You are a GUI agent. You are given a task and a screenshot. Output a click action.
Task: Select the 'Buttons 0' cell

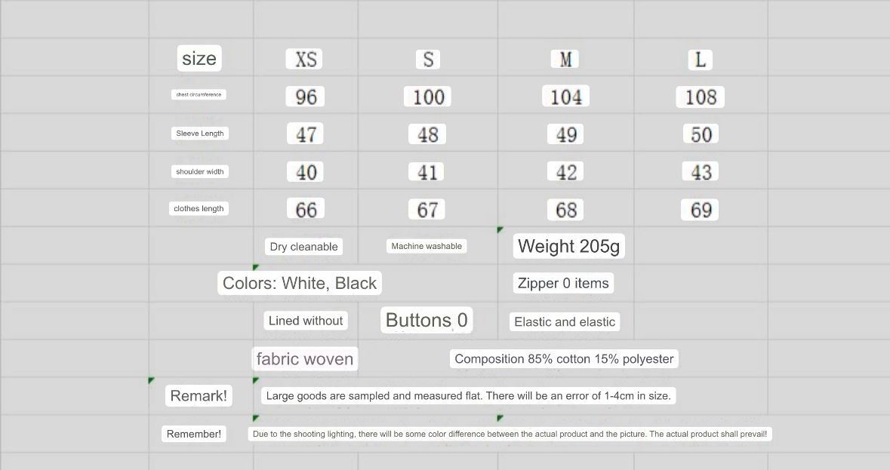[x=427, y=320]
